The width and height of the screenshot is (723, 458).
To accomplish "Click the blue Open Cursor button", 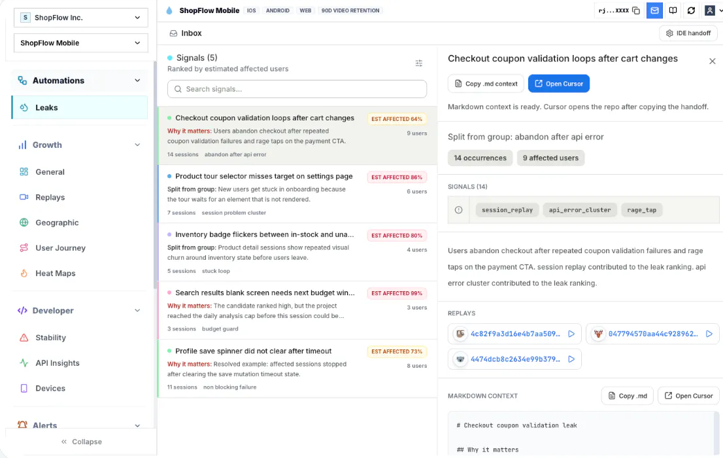I will [x=559, y=84].
